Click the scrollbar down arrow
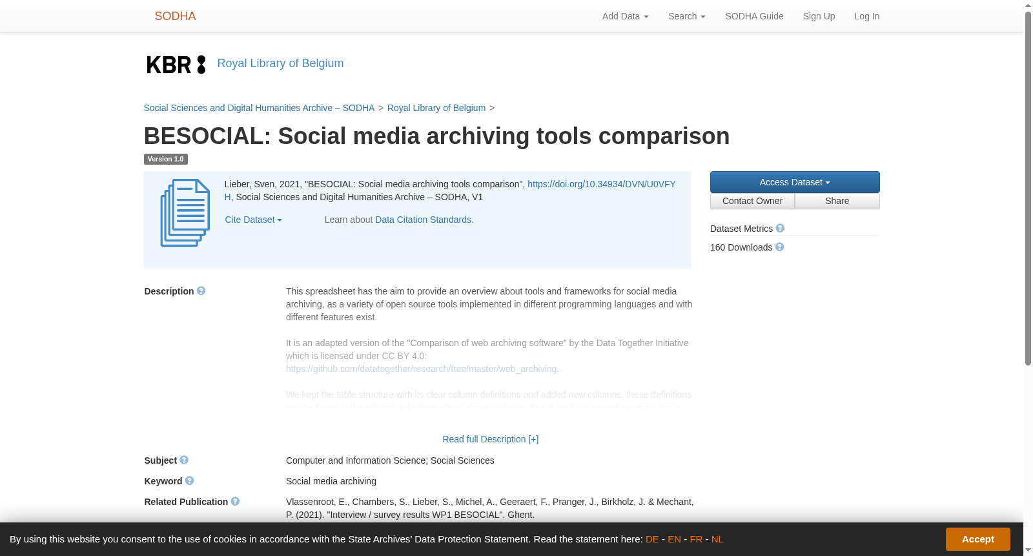This screenshot has width=1033, height=556. coord(1028,550)
